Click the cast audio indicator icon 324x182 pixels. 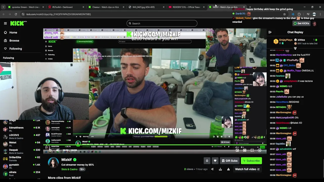(x=293, y=14)
